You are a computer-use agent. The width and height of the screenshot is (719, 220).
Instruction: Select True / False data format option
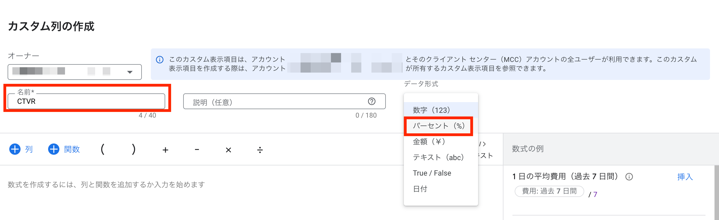pyautogui.click(x=432, y=173)
